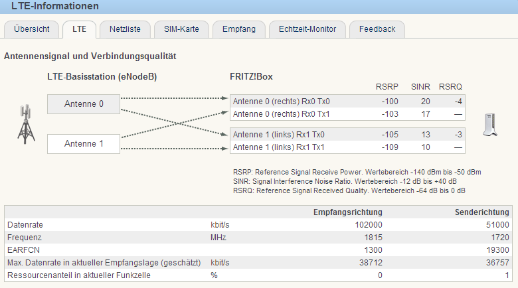Select the Antenne 1 (links) Rx1 Tx0 row
Image resolution: width=518 pixels, height=288 pixels.
[x=347, y=135]
